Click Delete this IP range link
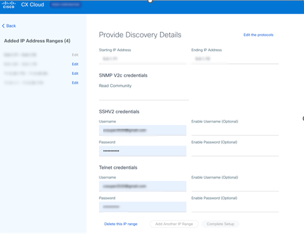This screenshot has height=234, width=304. (121, 224)
